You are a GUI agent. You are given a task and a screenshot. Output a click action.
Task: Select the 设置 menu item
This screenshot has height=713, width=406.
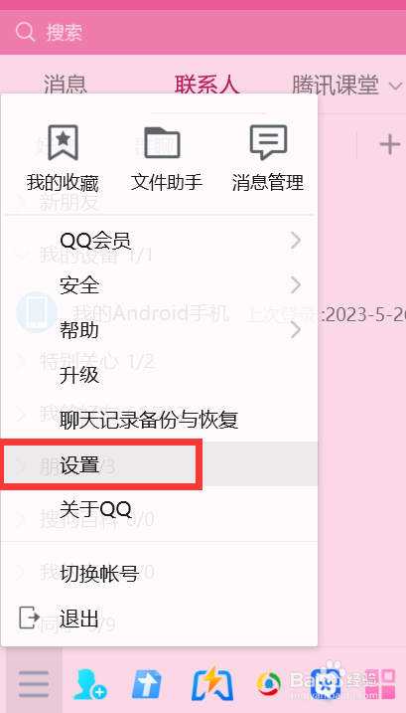point(159,464)
